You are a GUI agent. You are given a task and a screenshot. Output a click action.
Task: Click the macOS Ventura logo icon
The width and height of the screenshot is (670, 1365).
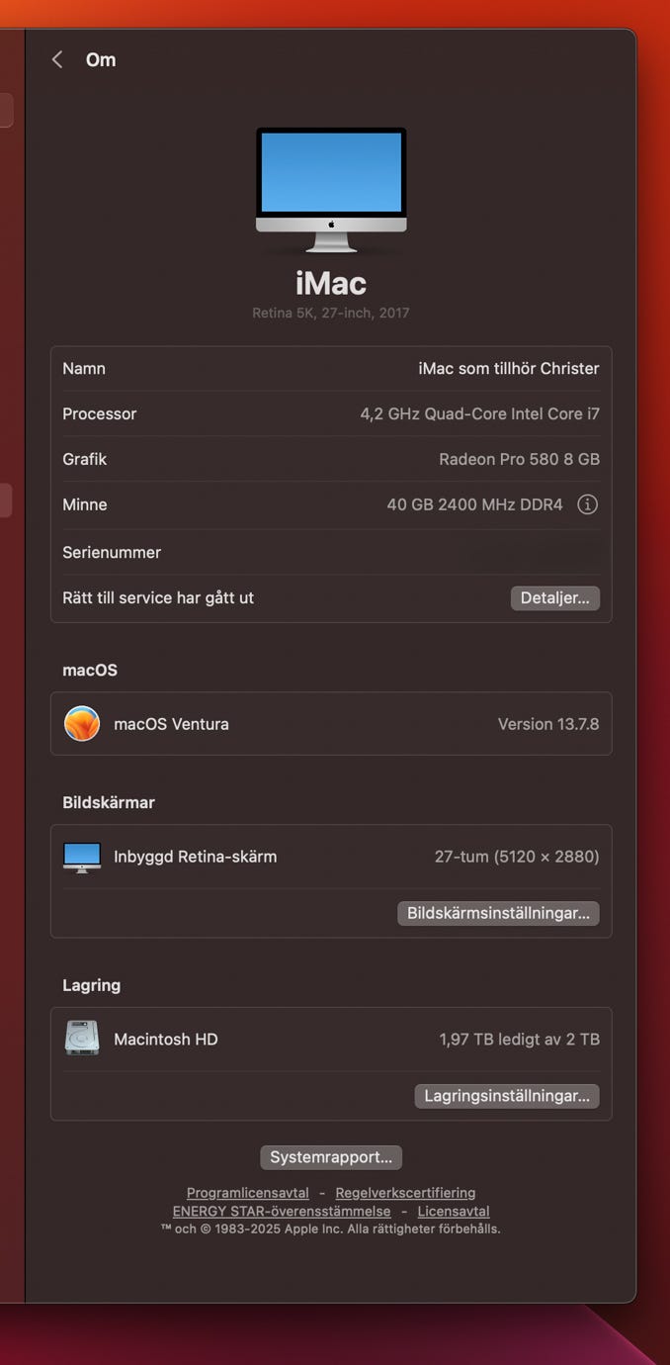82,724
